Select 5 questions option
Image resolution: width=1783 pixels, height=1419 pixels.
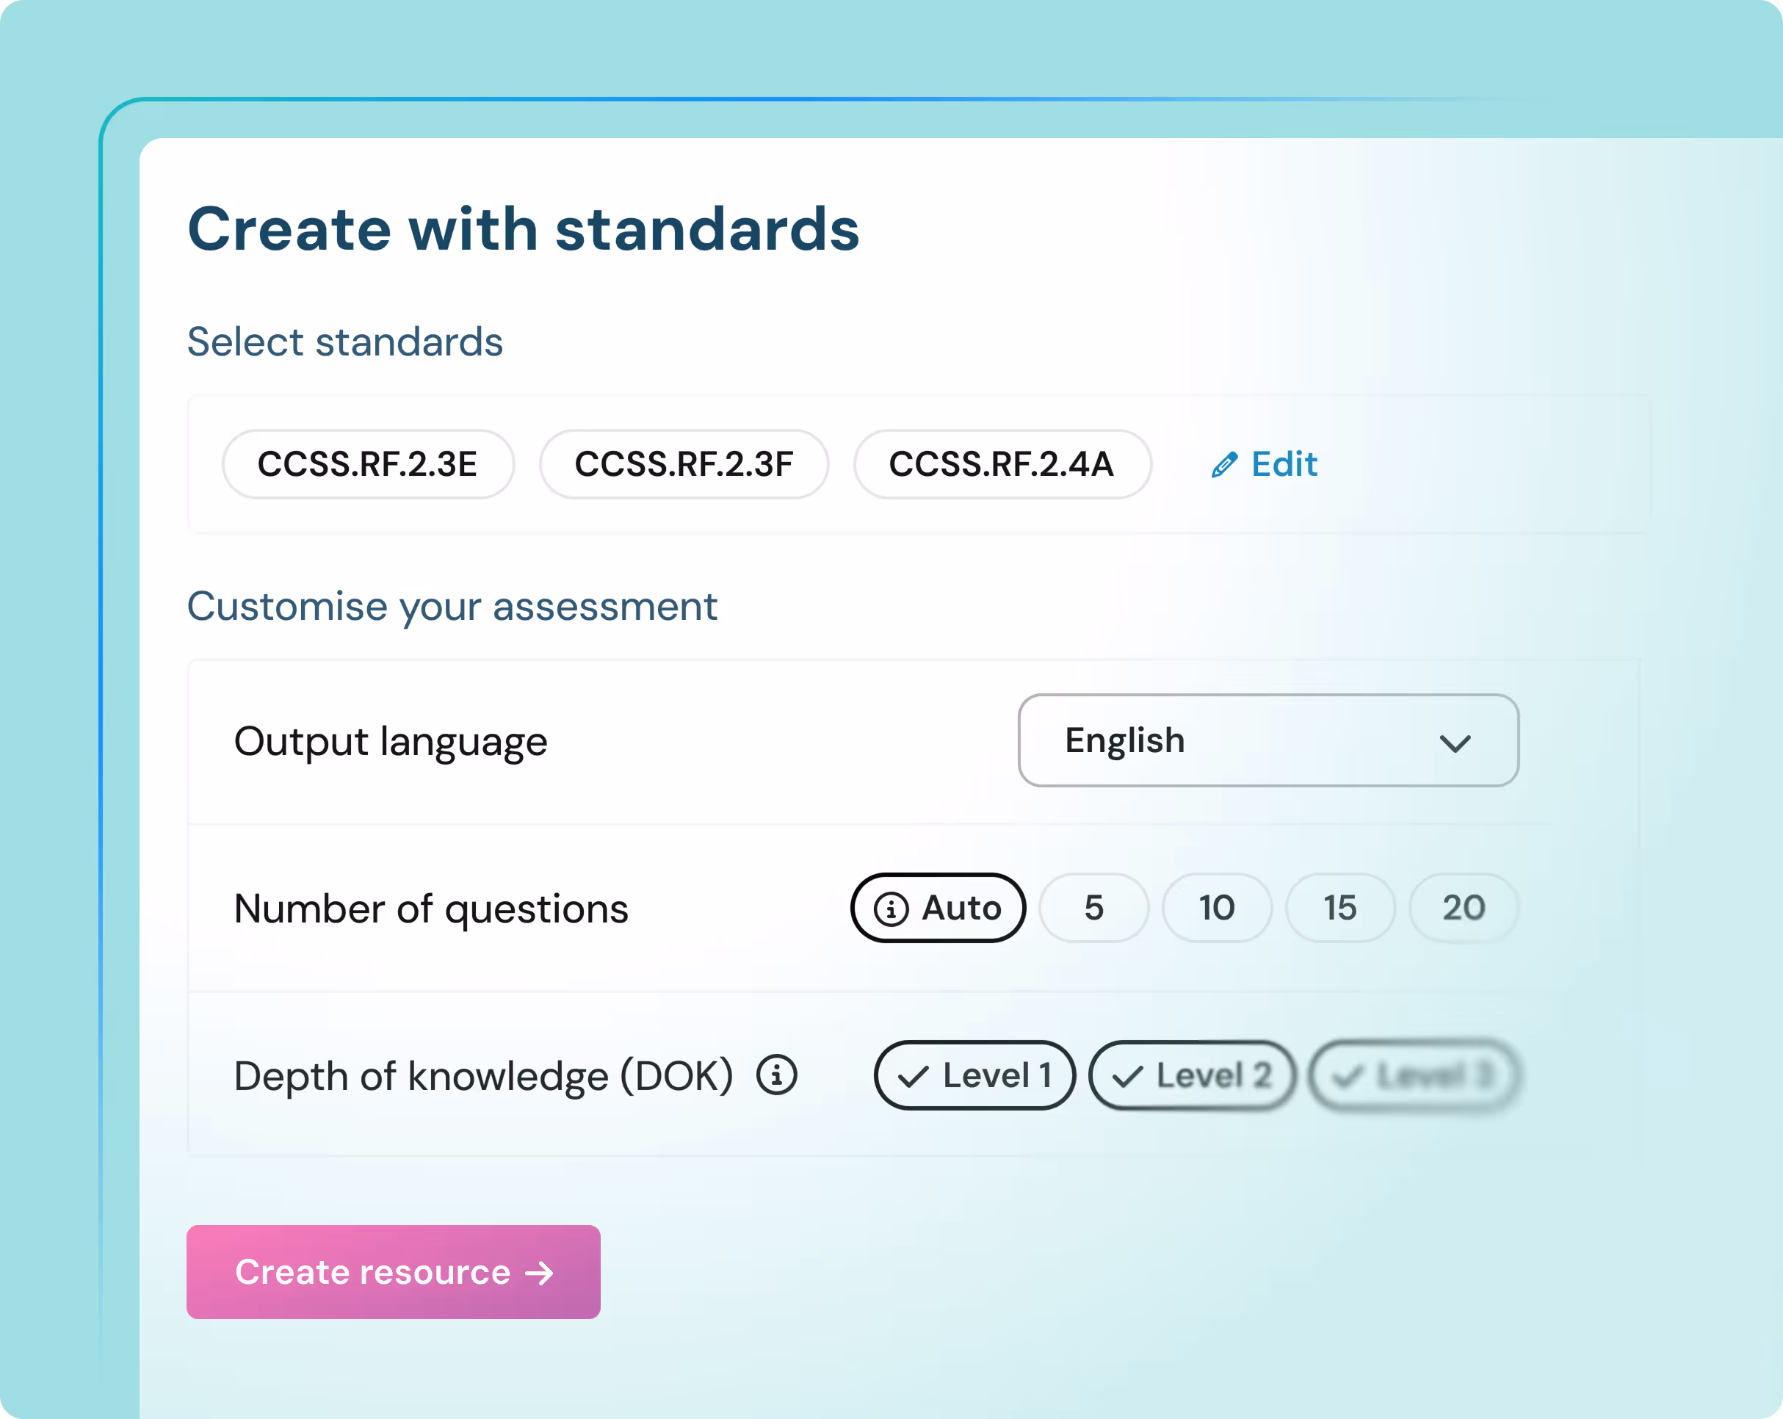1093,908
